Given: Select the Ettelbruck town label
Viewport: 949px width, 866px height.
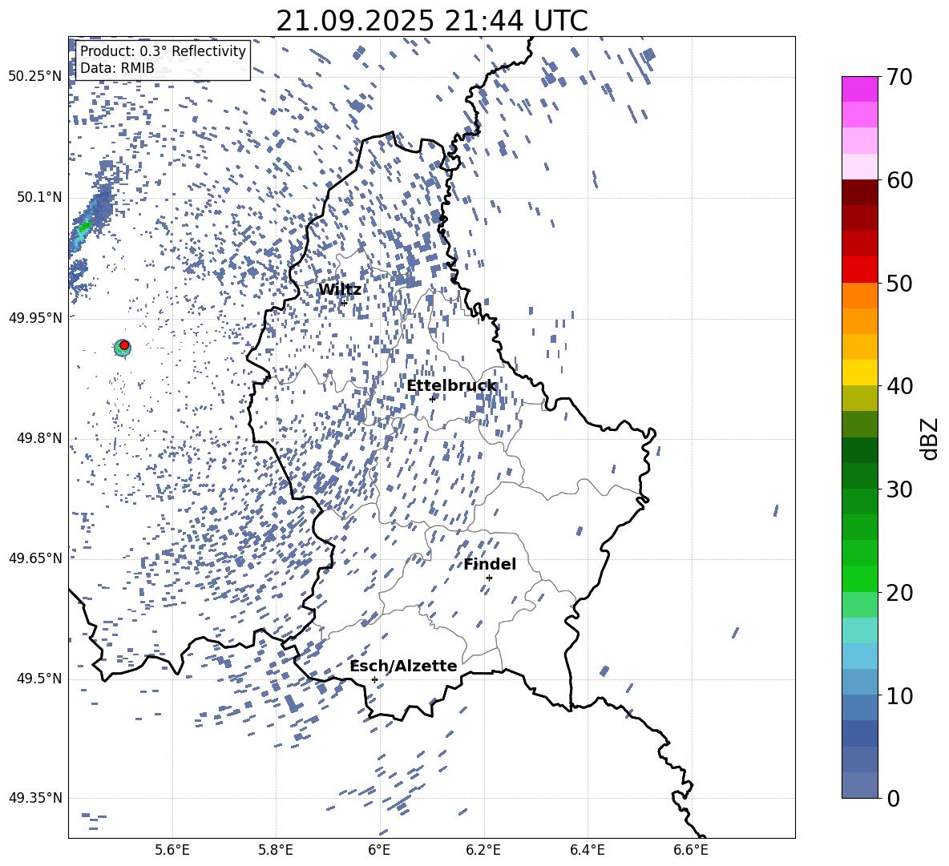Looking at the screenshot, I should 451,386.
